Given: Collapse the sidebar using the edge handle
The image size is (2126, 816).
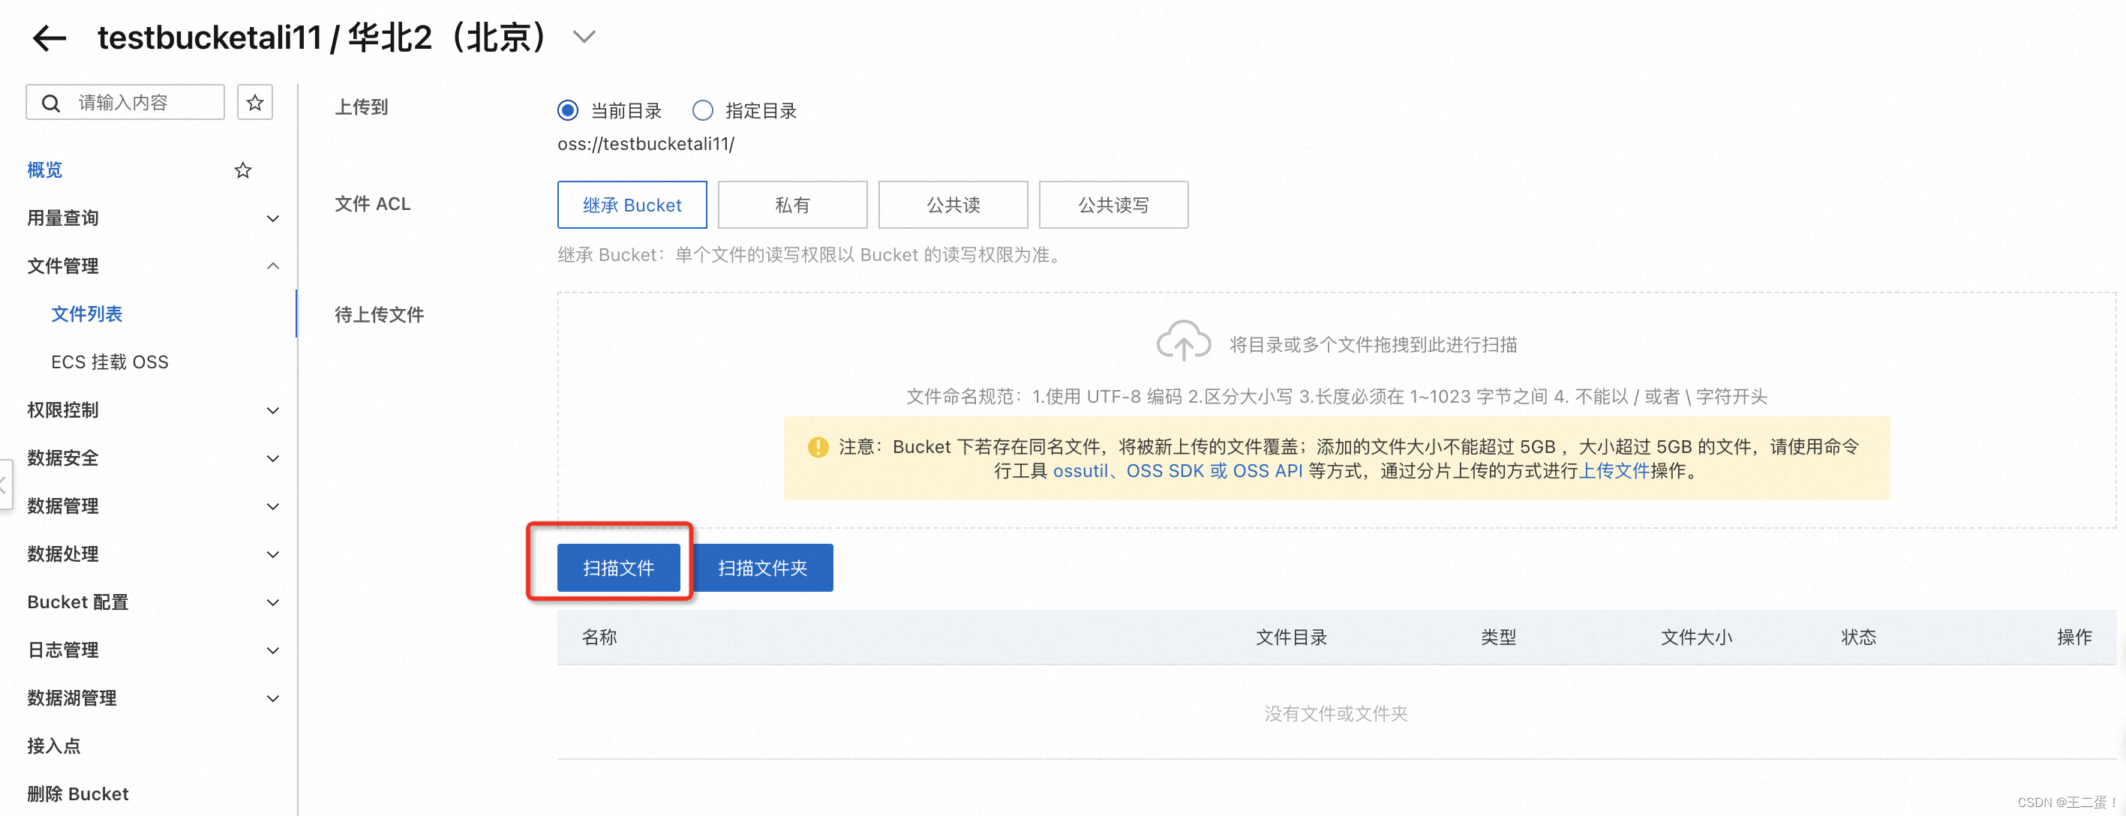Looking at the screenshot, I should point(5,484).
